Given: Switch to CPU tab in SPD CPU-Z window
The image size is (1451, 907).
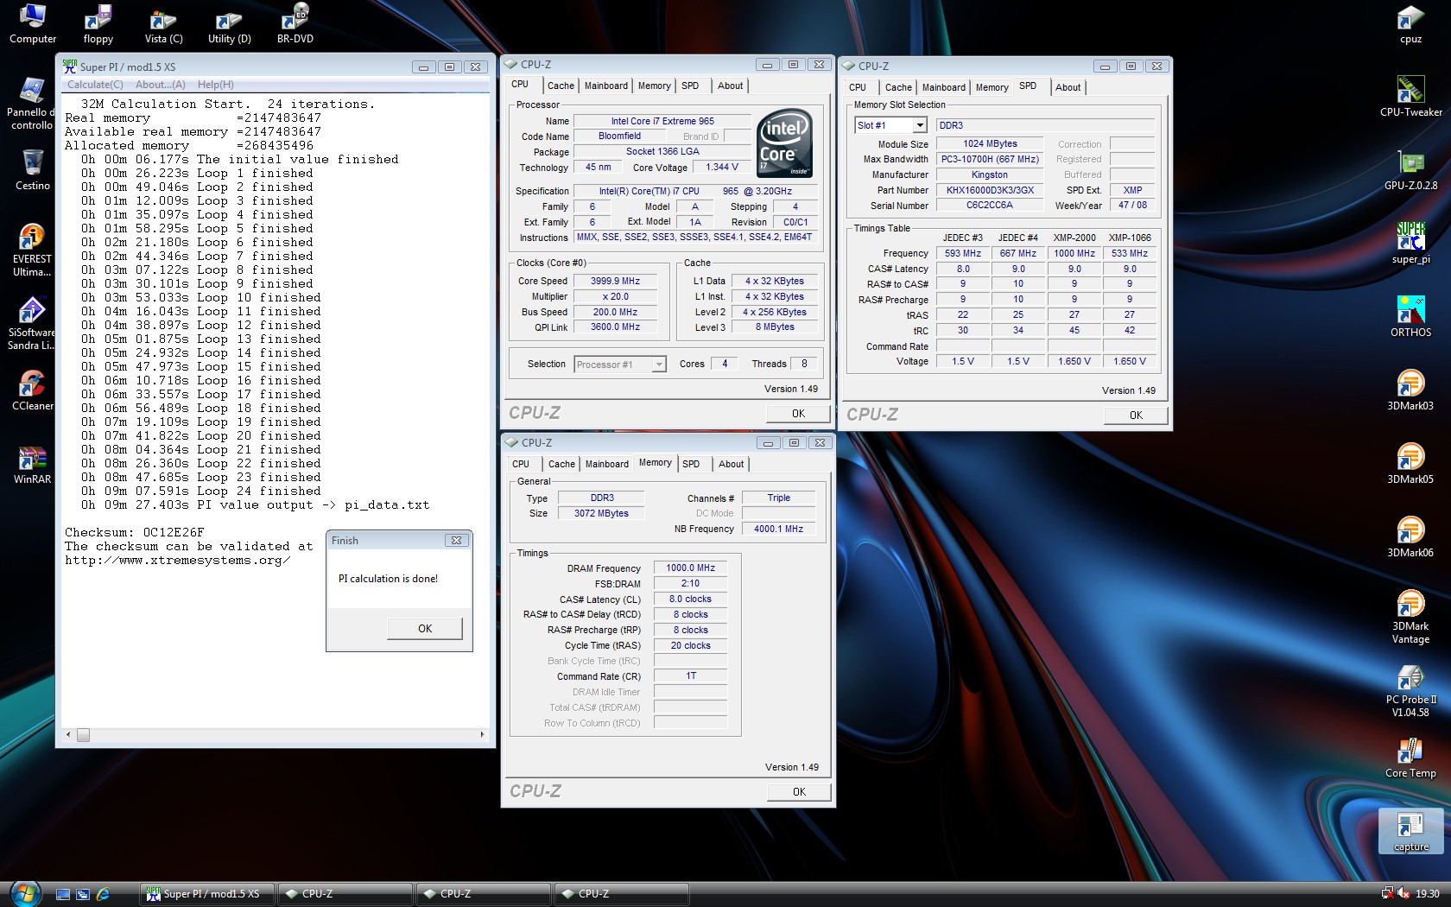Looking at the screenshot, I should click(858, 87).
